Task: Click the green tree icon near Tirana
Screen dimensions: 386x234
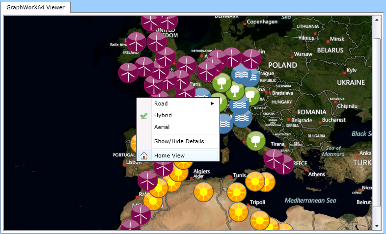Action: [255, 141]
